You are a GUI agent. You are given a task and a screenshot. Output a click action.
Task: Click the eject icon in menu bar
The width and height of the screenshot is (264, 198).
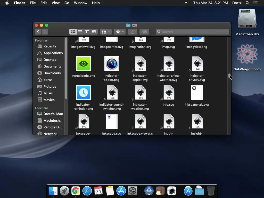coord(186,3)
